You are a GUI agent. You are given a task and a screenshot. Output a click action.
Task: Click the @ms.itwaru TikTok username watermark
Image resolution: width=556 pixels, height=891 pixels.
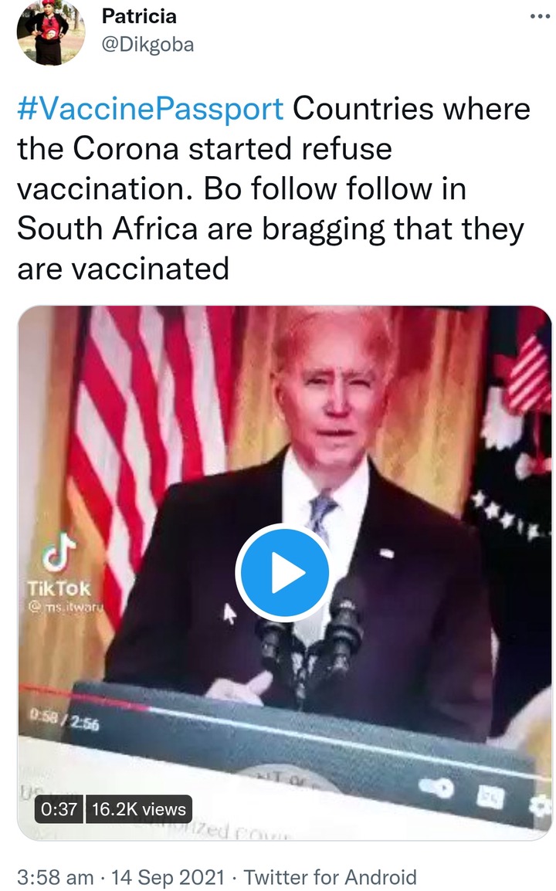[66, 606]
